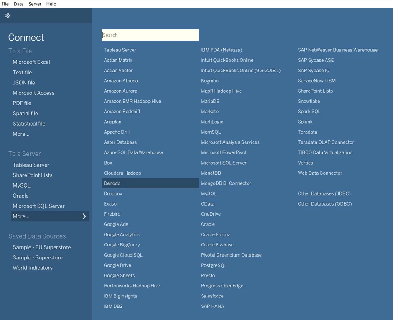Screen dimensions: 393x320
Task: Select Anaplan connector
Action: (112, 122)
